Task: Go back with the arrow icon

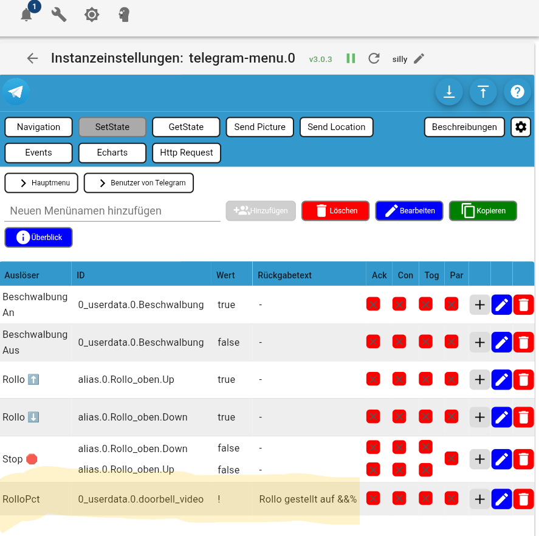Action: click(33, 58)
